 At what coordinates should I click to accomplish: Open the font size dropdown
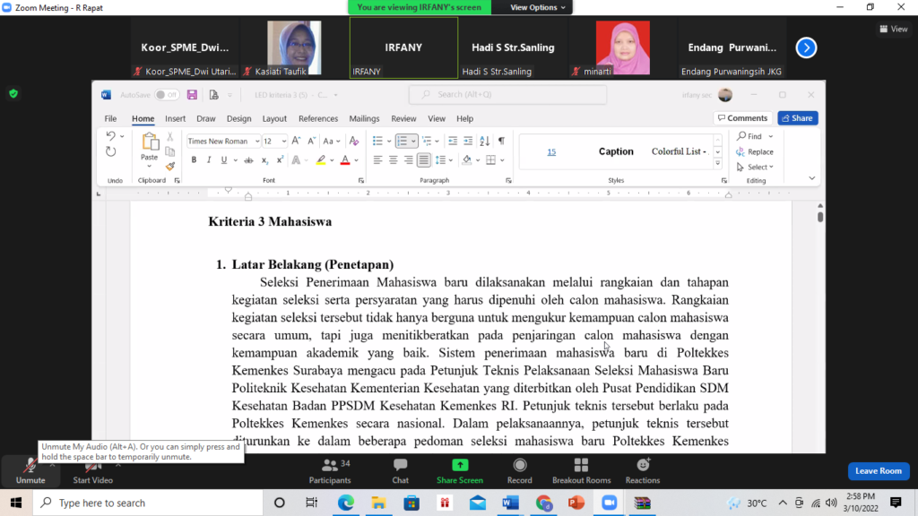[284, 141]
